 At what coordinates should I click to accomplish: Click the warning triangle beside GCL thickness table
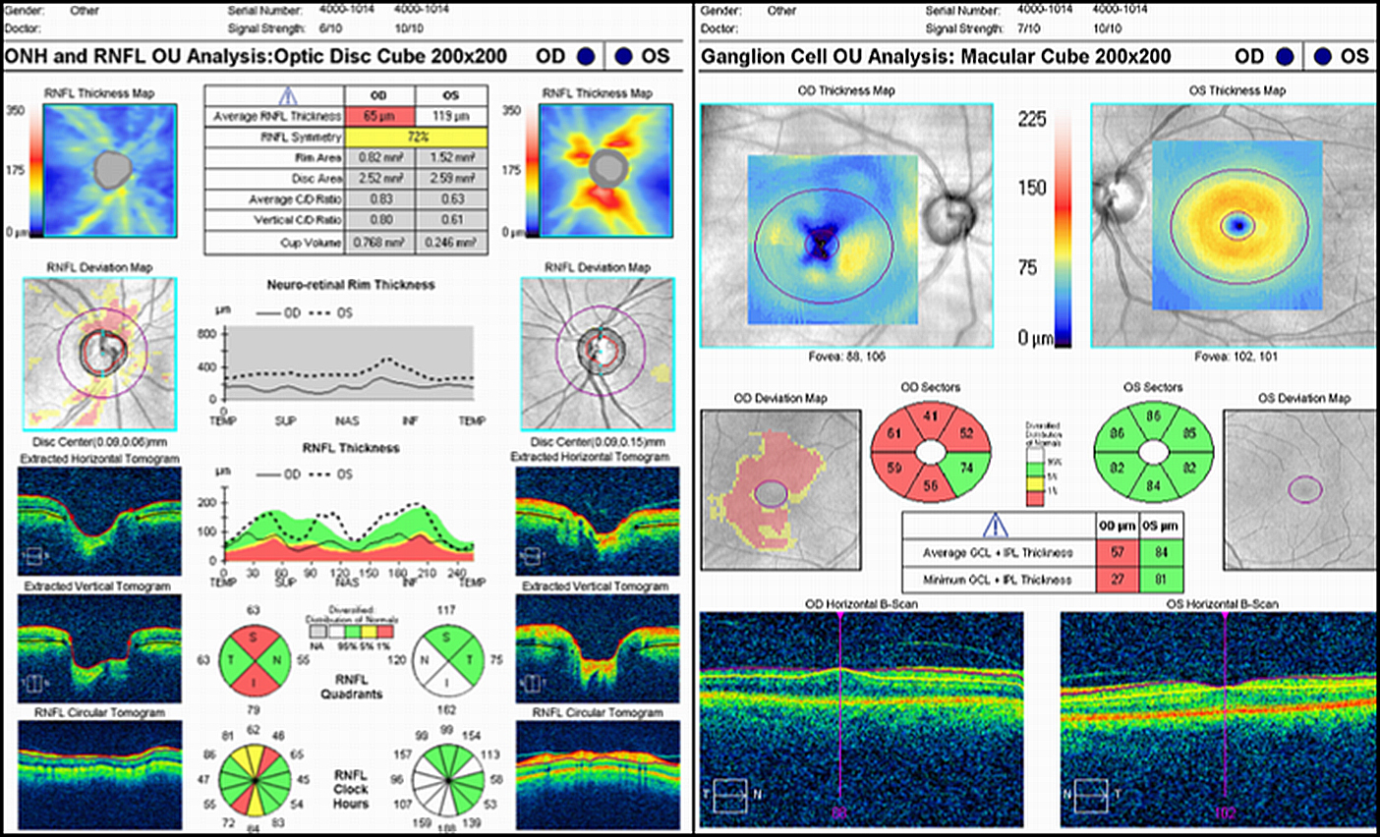[994, 525]
